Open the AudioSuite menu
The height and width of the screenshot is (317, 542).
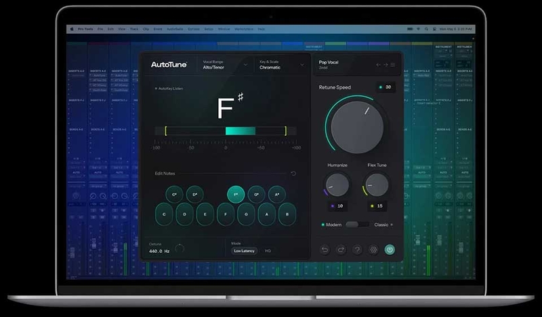point(175,29)
